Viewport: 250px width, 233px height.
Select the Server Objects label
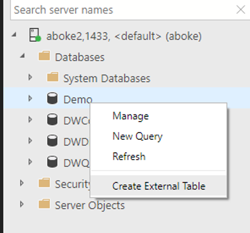[x=90, y=205]
